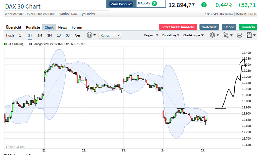Click the 12.650 price axis label
Screen dimensions: 263x155
[x=246, y=145]
